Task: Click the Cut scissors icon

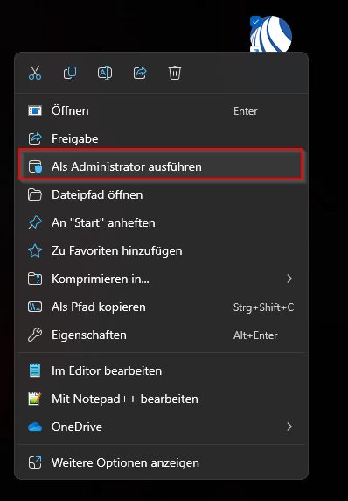Action: pos(35,73)
